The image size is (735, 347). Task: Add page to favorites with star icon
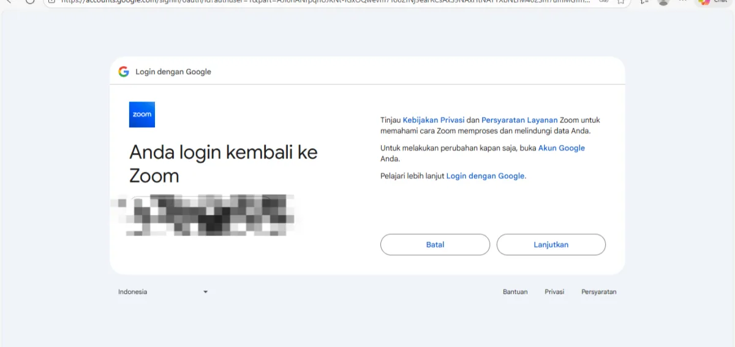tap(621, 2)
